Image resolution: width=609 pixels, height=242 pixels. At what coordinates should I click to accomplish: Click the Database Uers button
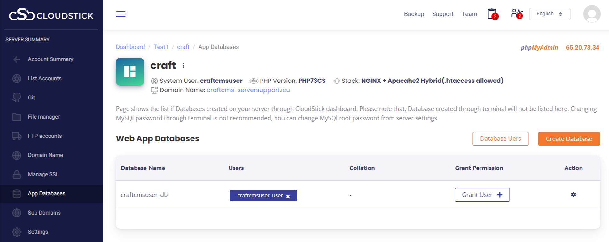point(500,139)
